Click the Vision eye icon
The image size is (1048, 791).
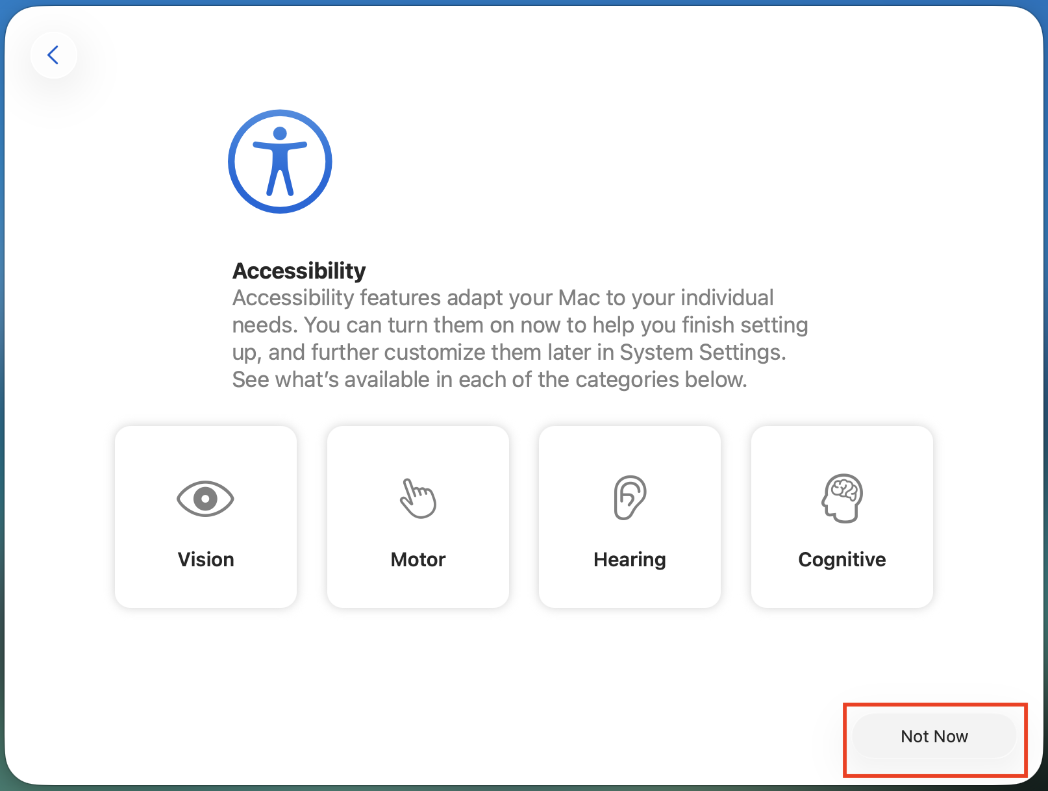point(205,499)
